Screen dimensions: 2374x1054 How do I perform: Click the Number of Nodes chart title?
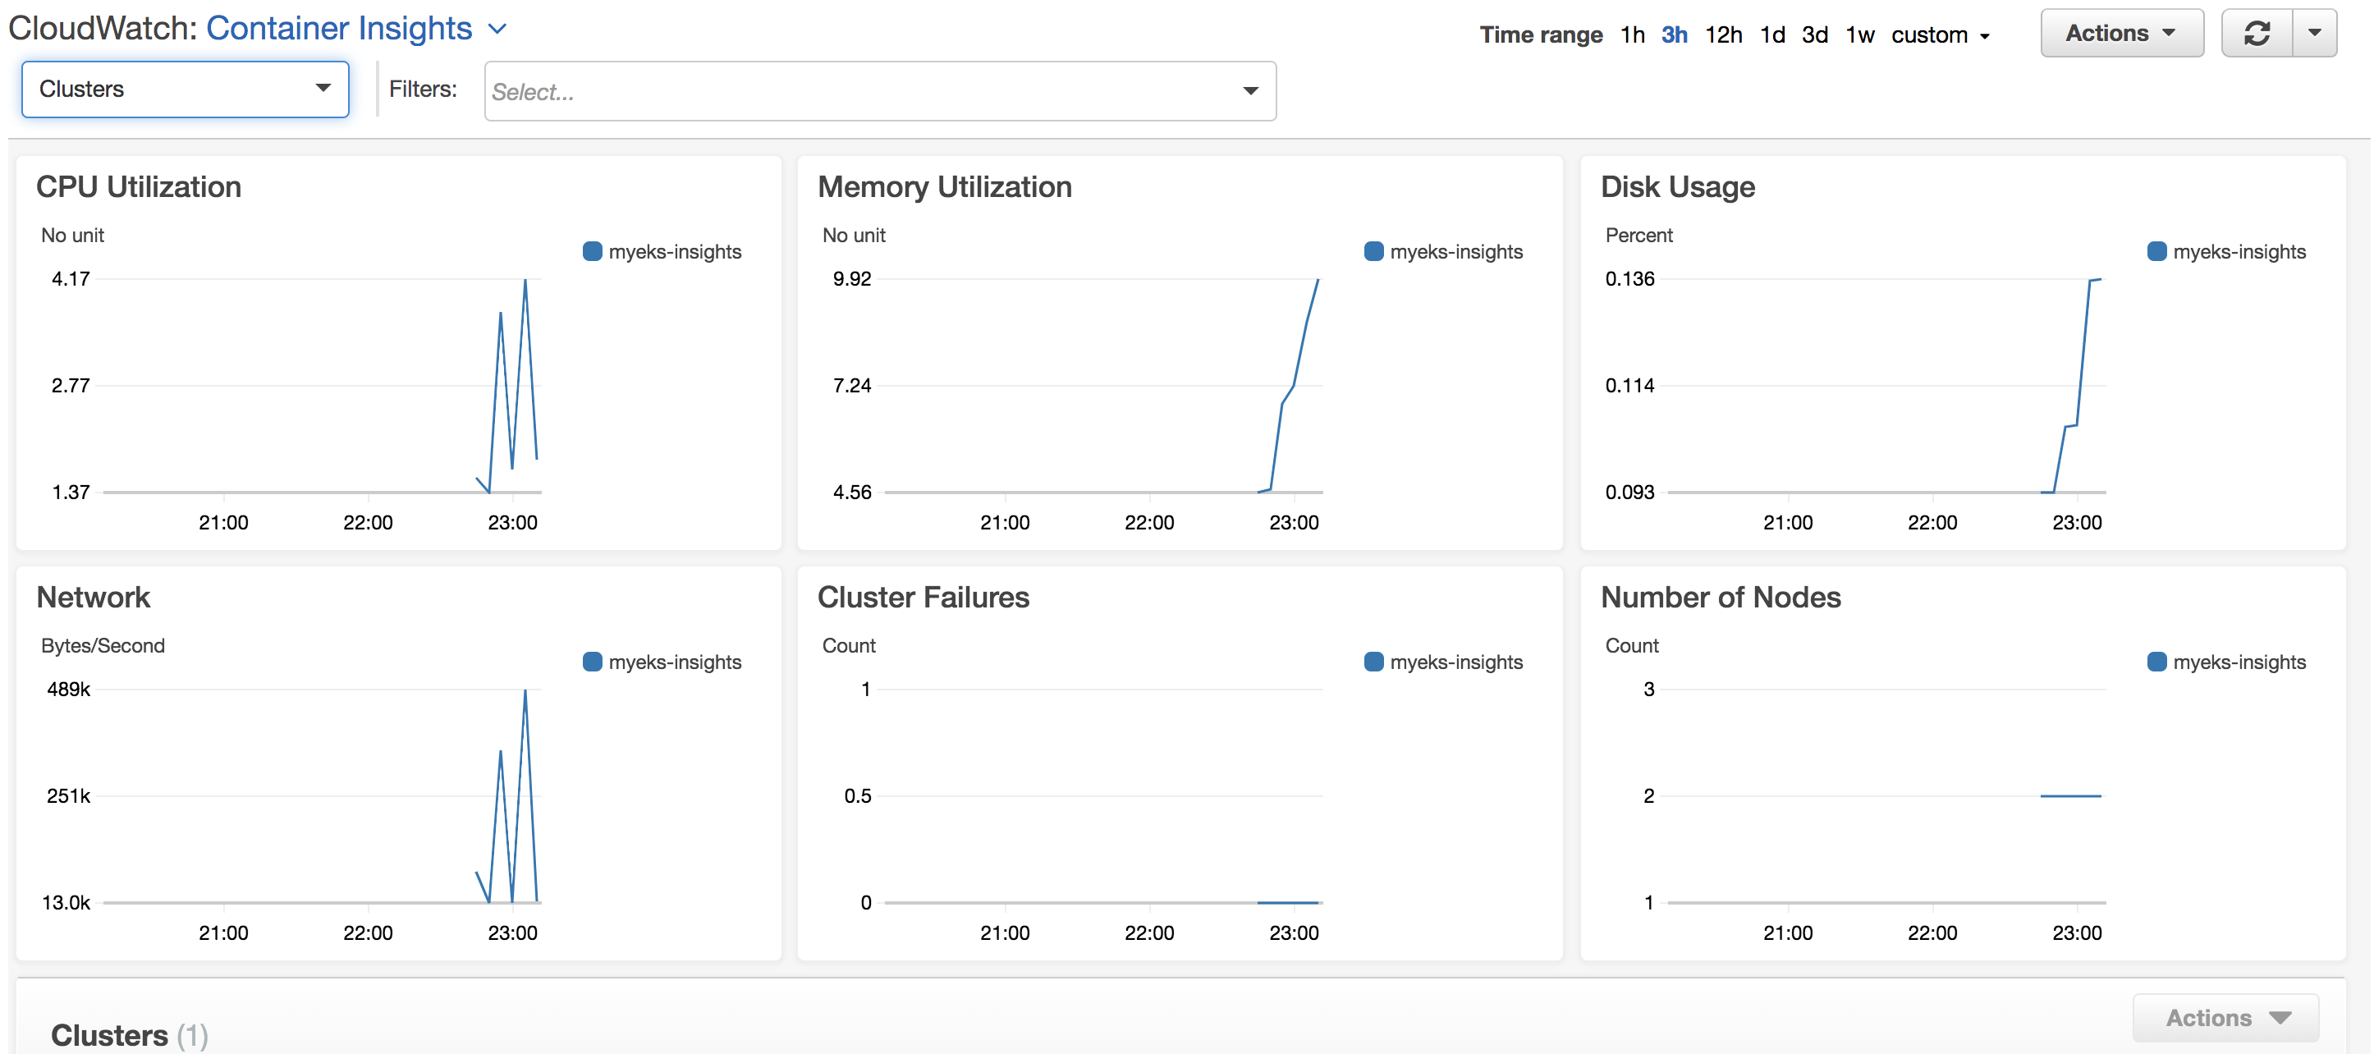coord(1721,597)
